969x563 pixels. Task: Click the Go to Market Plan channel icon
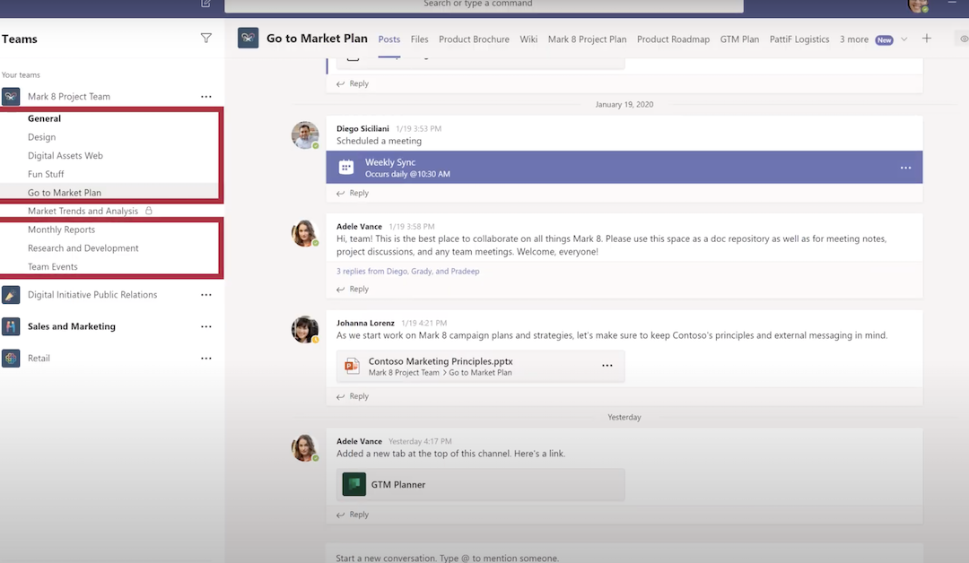(248, 38)
